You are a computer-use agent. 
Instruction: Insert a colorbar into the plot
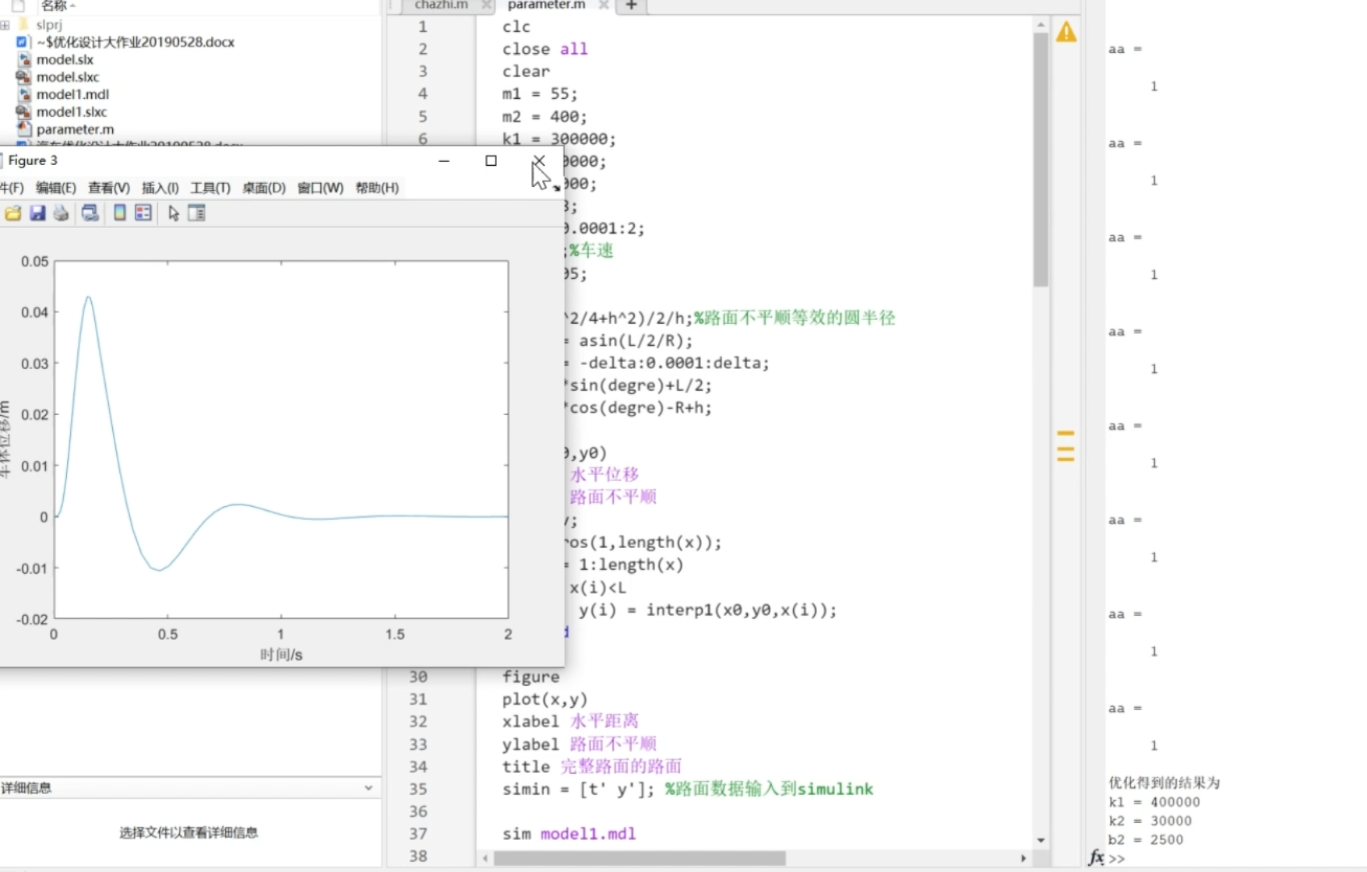[118, 213]
